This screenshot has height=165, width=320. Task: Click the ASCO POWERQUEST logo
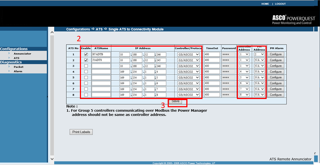pyautogui.click(x=294, y=20)
